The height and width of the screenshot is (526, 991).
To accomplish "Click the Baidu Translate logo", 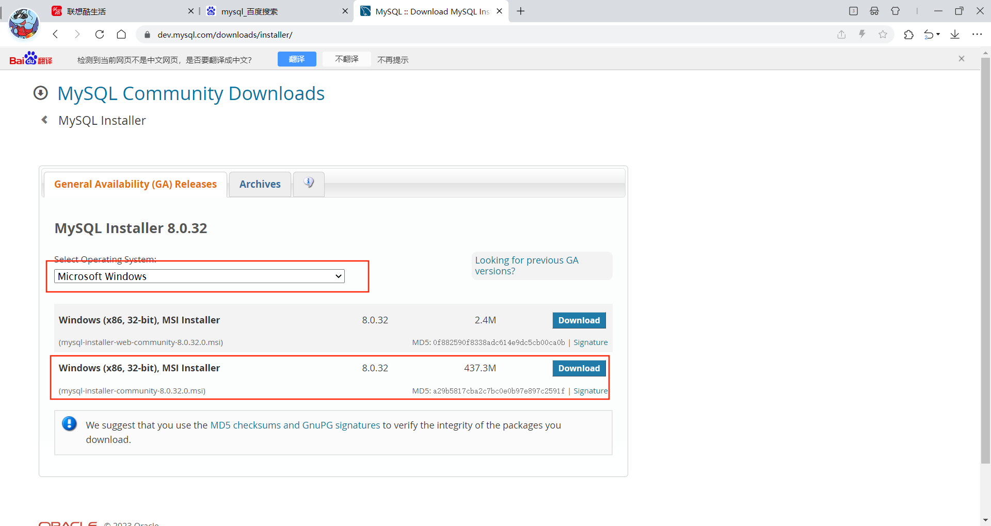I will pyautogui.click(x=30, y=59).
